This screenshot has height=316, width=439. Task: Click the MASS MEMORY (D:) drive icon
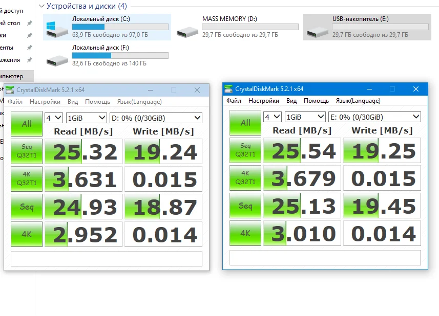187,32
